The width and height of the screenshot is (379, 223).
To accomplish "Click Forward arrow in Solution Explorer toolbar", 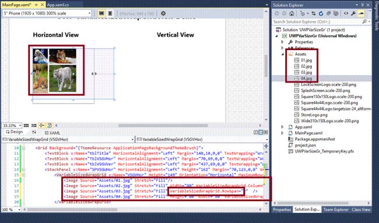I will pos(285,13).
